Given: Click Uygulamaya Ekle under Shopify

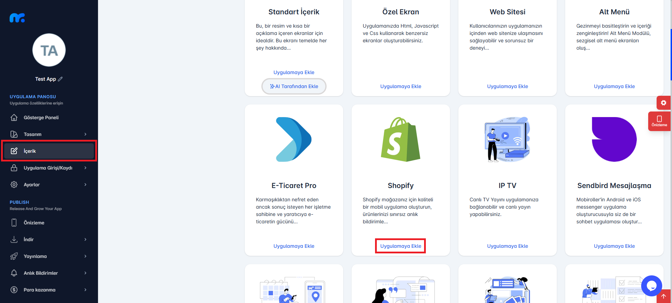Looking at the screenshot, I should pos(401,246).
